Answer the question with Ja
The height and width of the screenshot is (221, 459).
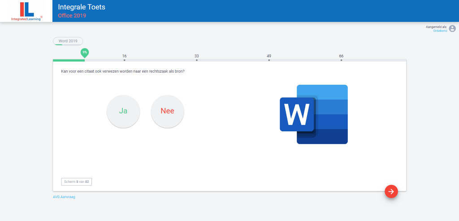tap(123, 111)
